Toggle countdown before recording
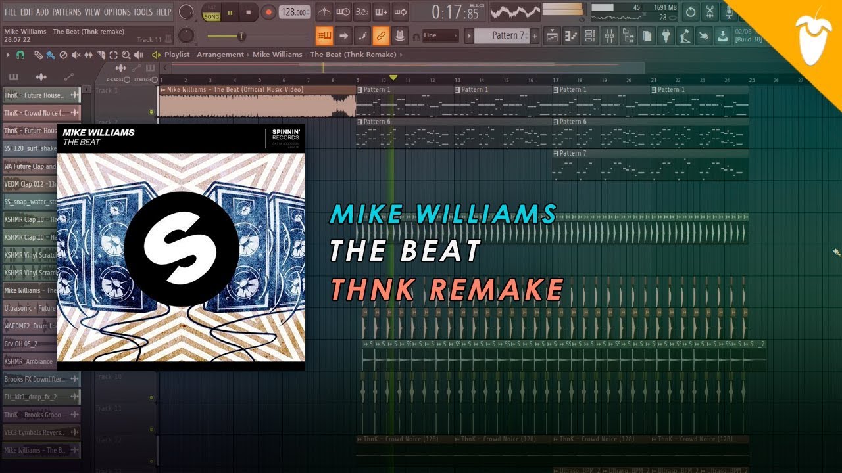 (x=361, y=12)
